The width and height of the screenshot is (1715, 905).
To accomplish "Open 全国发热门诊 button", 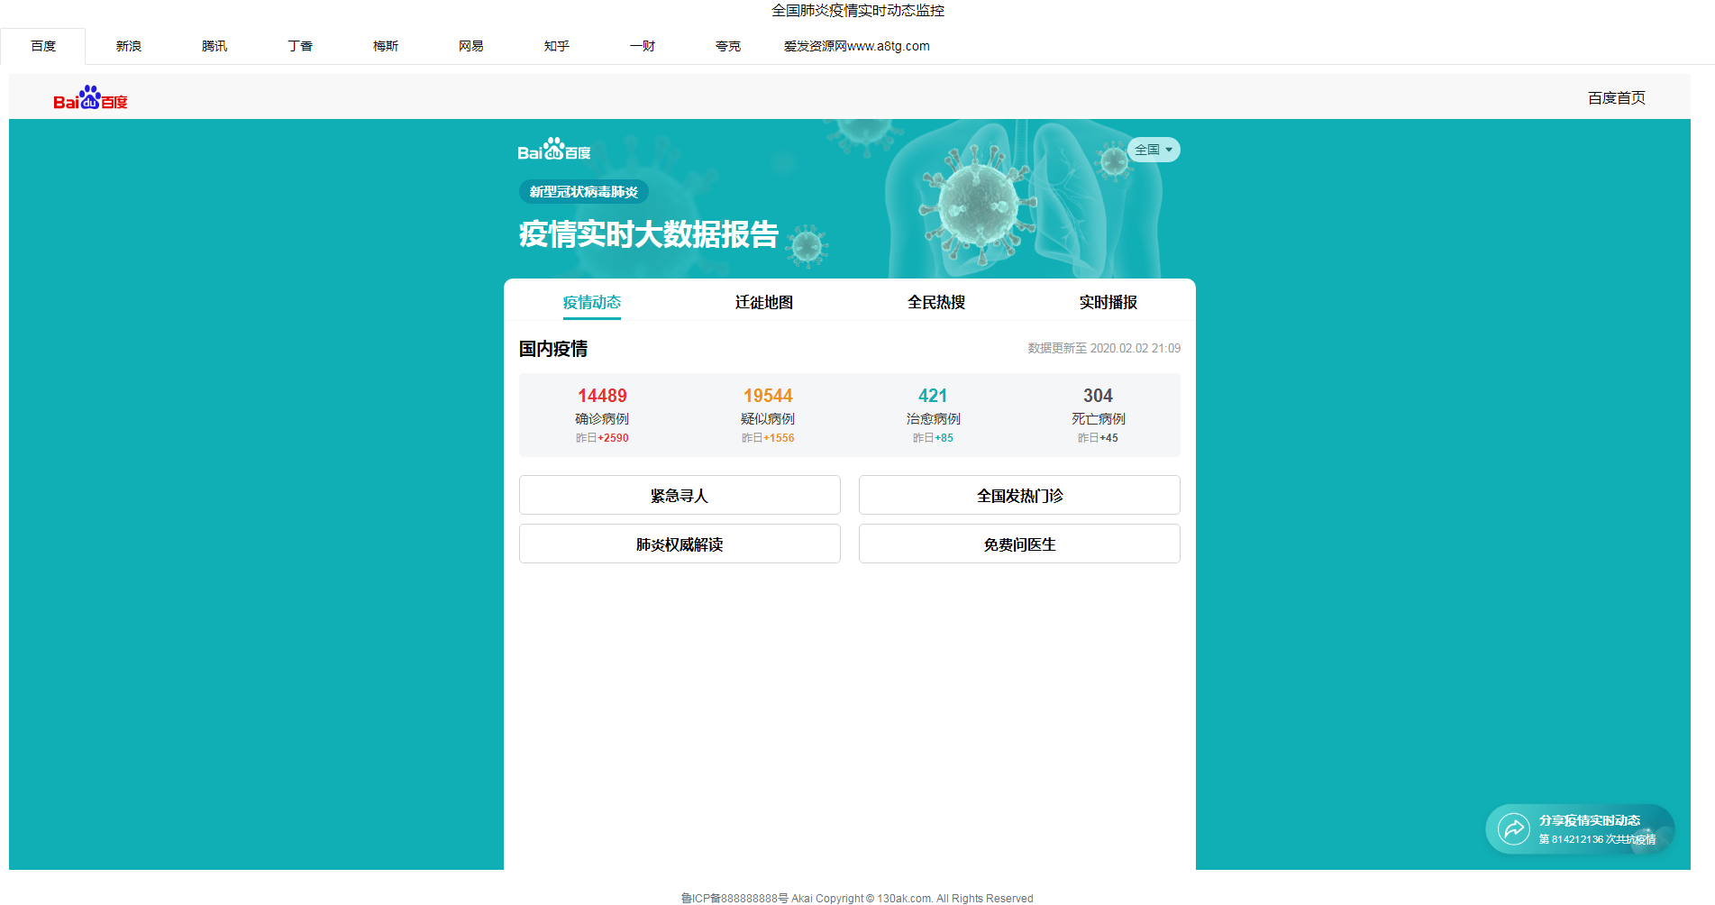I will 1019,496.
